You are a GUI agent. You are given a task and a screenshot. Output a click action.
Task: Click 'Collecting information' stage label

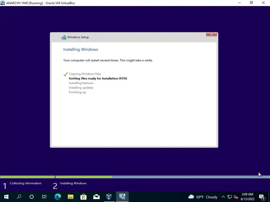point(26,183)
